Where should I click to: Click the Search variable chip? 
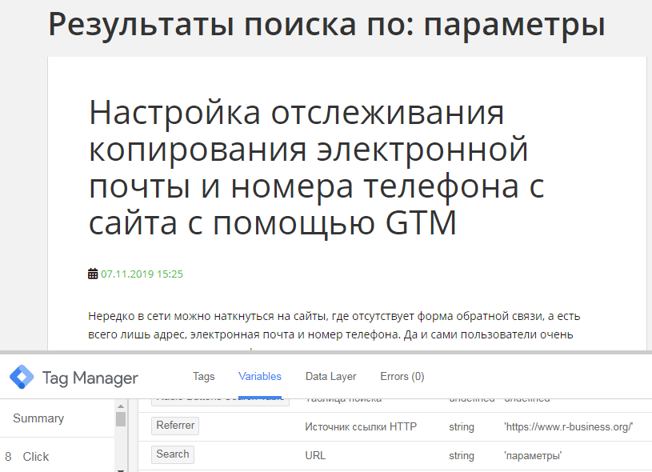click(x=173, y=454)
